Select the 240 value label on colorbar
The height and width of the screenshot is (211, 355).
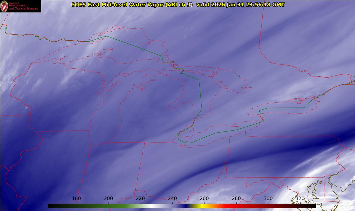tap(172, 198)
